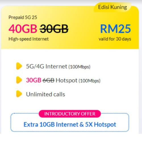Click the 5X Hotspot offer text
Screen dimensions: 142x142
click(101, 125)
